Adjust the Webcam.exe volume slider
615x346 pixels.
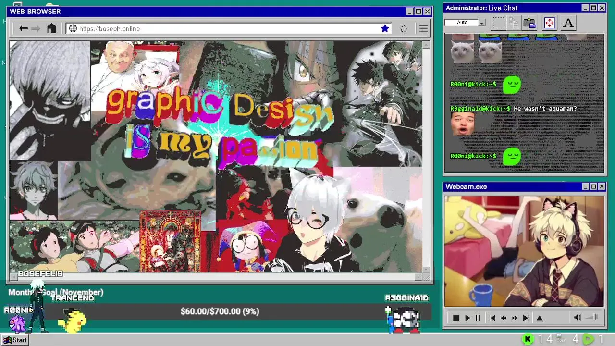coord(592,317)
